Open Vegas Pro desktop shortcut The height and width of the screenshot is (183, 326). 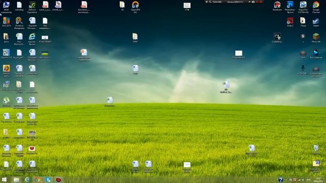click(x=303, y=7)
